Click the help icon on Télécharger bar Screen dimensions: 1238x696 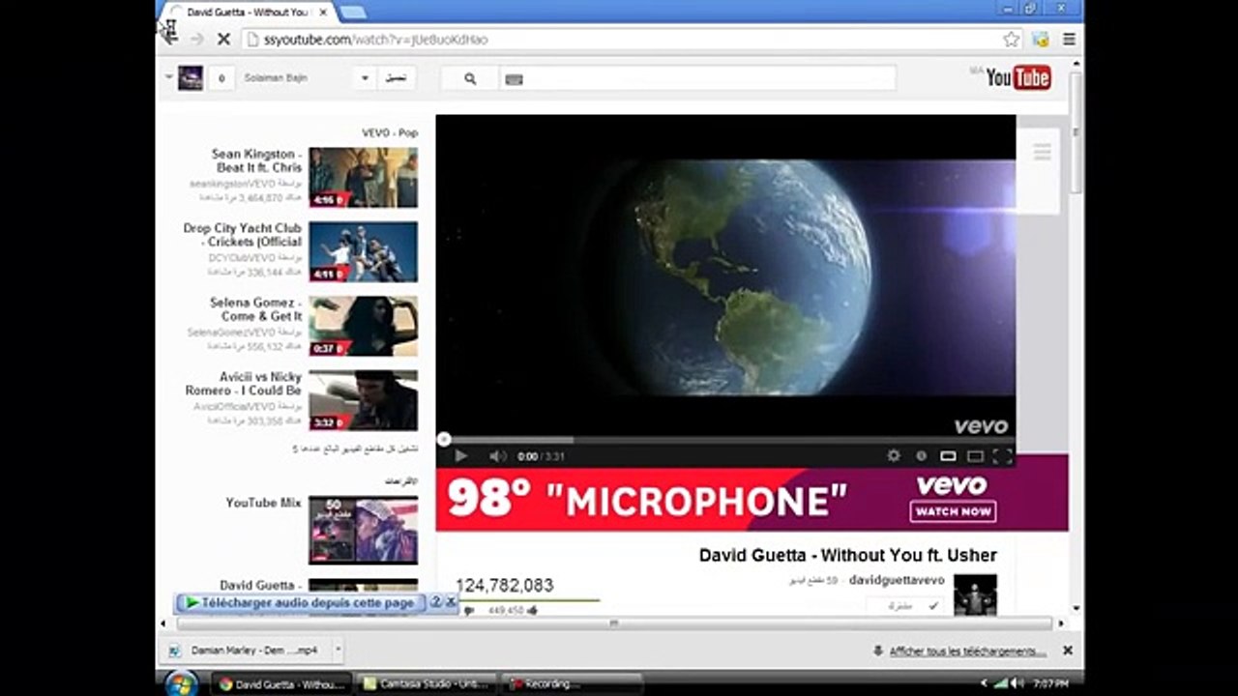[436, 602]
